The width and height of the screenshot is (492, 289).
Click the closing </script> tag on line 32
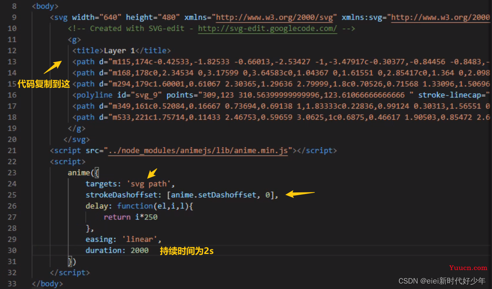[x=70, y=273]
